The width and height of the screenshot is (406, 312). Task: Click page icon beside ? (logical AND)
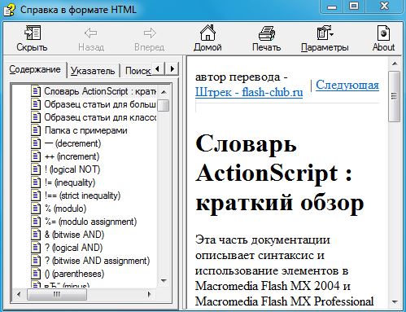36,248
